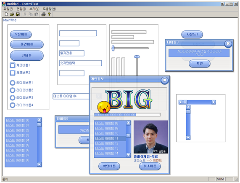Viewport: 240px width, 183px height.
Task: Click the 작은버튼 button
Action: click(21, 35)
